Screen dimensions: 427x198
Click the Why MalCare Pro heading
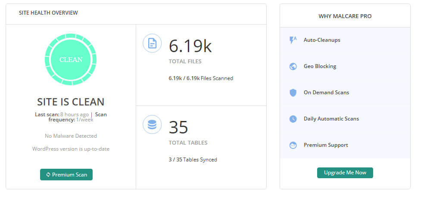[x=345, y=16]
